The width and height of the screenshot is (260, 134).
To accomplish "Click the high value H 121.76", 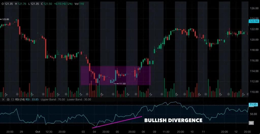I will [21, 4].
